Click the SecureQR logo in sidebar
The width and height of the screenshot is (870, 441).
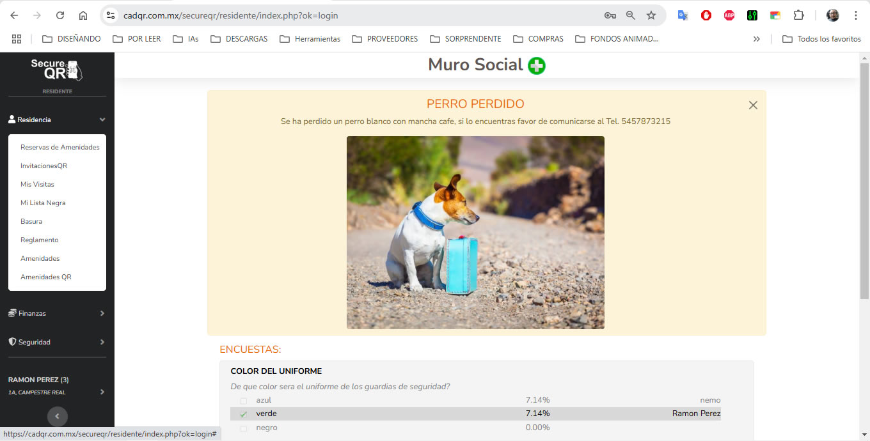pyautogui.click(x=57, y=70)
